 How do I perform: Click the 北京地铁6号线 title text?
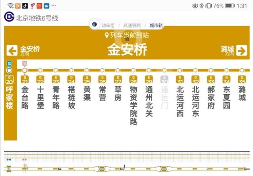(x=37, y=18)
